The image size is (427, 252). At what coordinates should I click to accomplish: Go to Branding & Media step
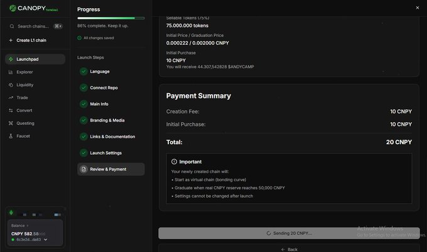coord(107,120)
